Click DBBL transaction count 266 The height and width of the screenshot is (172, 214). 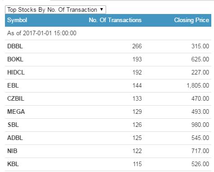(x=137, y=46)
